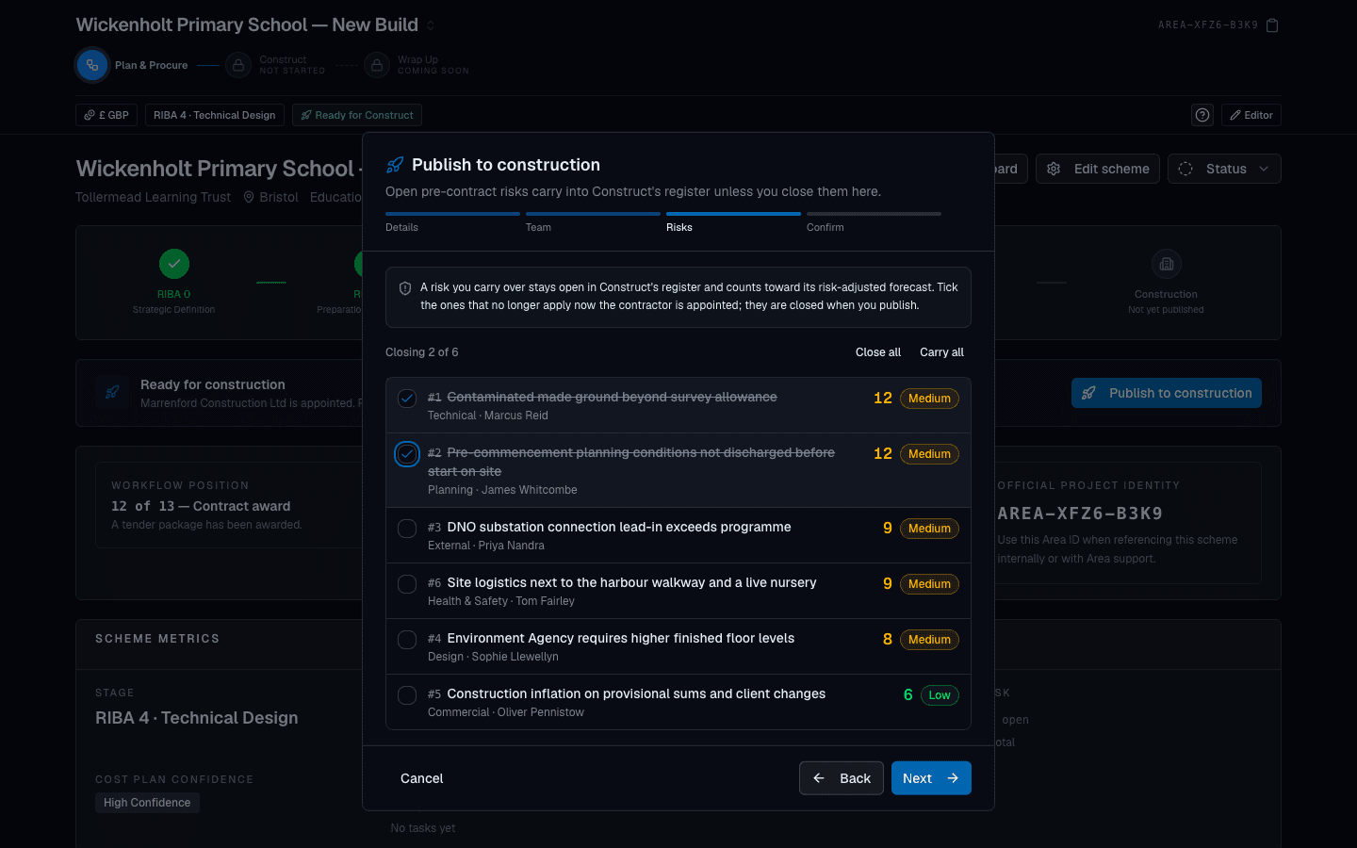Viewport: 1357px width, 848px height.
Task: Cancel the publish dialog
Action: 421,778
